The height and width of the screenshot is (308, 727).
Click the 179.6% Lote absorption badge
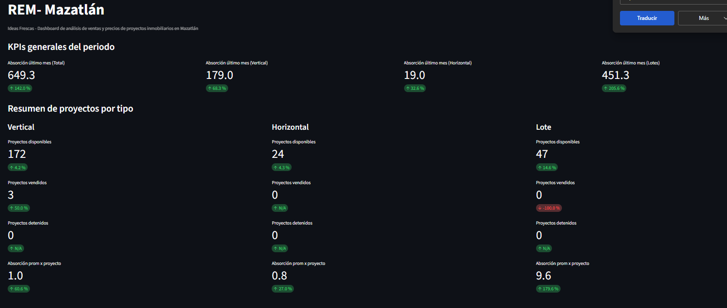point(548,289)
